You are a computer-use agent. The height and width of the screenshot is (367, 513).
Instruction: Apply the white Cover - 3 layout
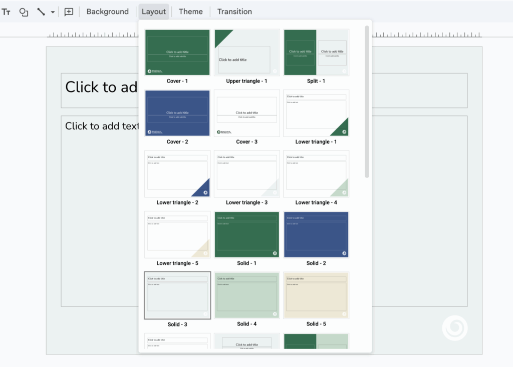coord(246,113)
